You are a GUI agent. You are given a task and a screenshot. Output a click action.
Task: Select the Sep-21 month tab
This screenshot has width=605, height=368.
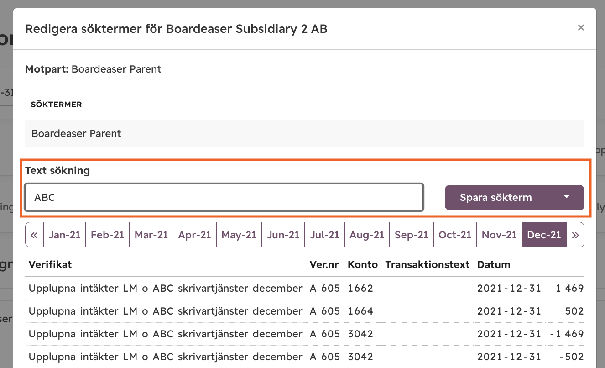pyautogui.click(x=411, y=235)
